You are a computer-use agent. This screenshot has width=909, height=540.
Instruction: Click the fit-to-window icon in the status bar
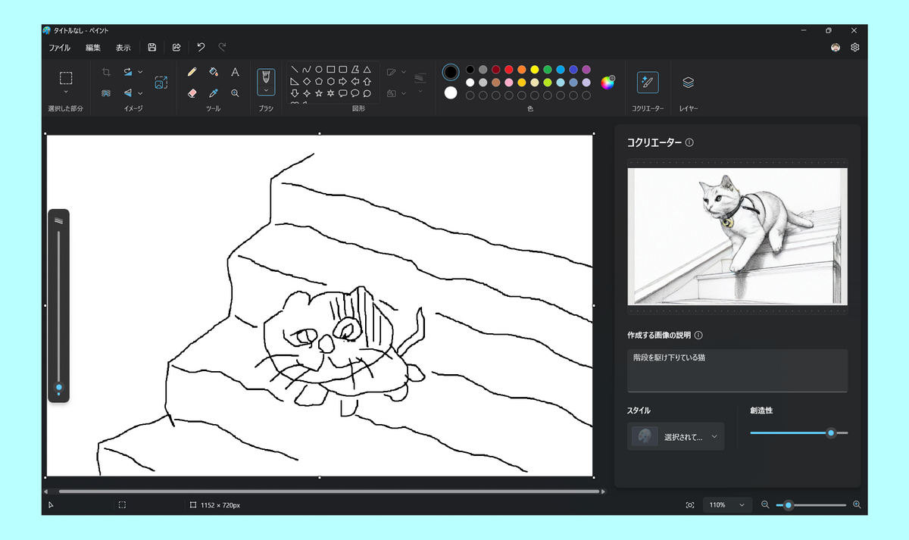click(x=690, y=504)
